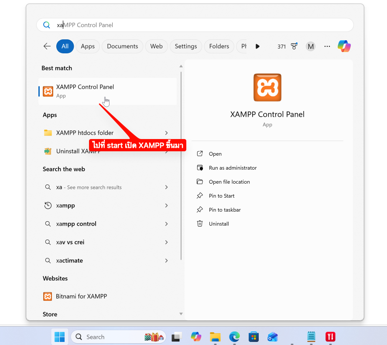The height and width of the screenshot is (345, 387).
Task: Click the Copilot icon in search panel
Action: point(344,46)
